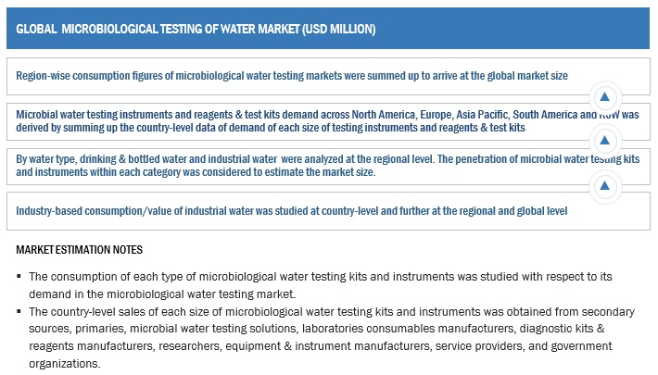
Task: Click the industry-based consumption/value box
Action: point(306,210)
